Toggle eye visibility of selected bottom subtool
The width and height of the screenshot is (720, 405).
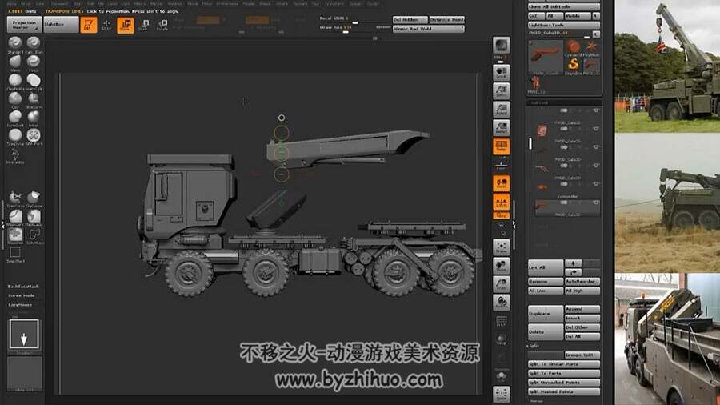(595, 202)
